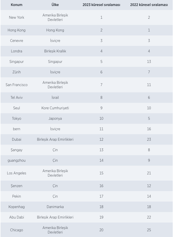The image size is (174, 237).
Task: Select the 2022 küresel sıralaması header
Action: (149, 5)
